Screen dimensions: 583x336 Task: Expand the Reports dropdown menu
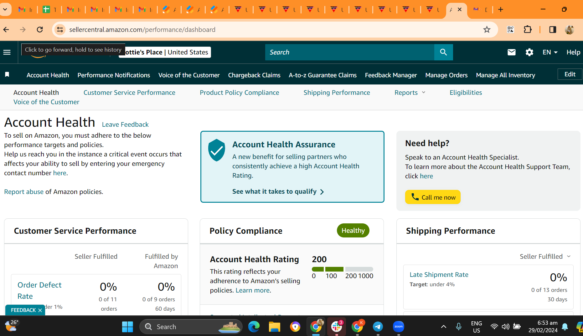click(x=410, y=93)
